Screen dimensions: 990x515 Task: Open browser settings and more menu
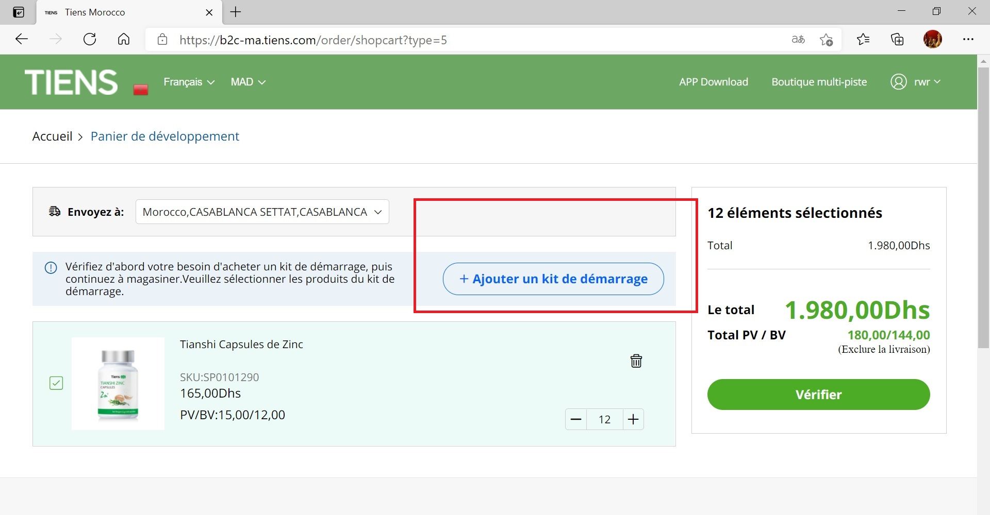tap(968, 40)
